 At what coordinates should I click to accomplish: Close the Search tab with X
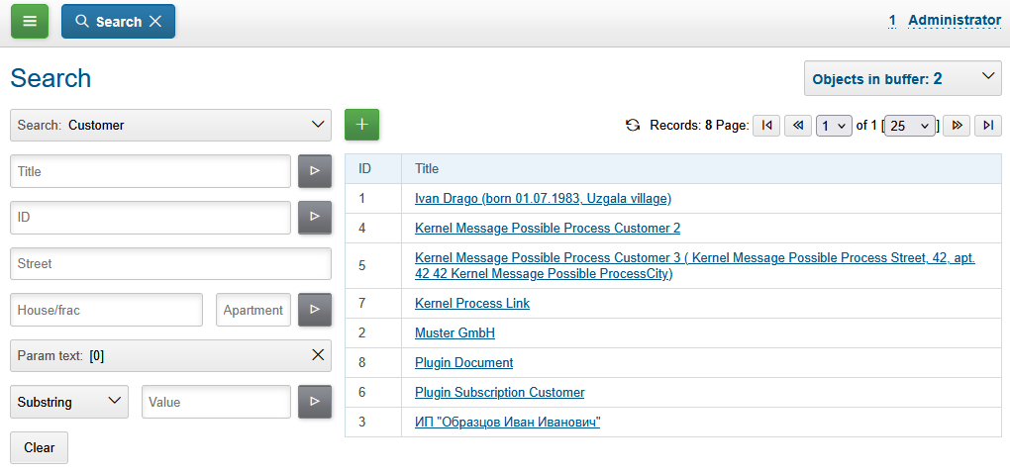point(155,22)
